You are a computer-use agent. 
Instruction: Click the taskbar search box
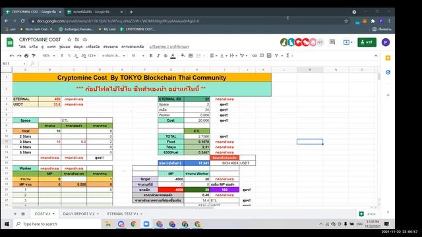point(57,224)
